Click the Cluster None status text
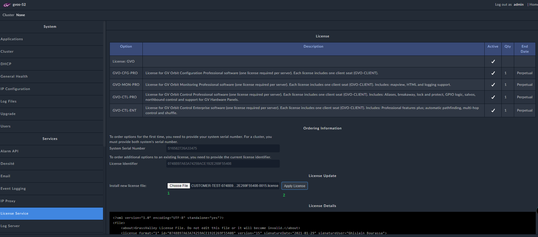 click(14, 15)
